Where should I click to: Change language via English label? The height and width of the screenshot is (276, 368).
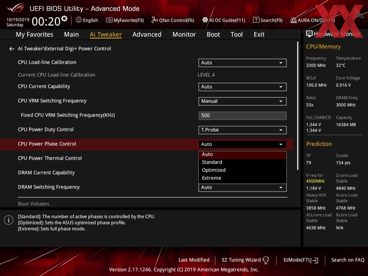(90, 20)
